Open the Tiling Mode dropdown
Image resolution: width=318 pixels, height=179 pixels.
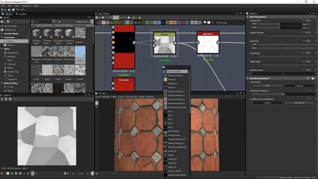click(283, 65)
